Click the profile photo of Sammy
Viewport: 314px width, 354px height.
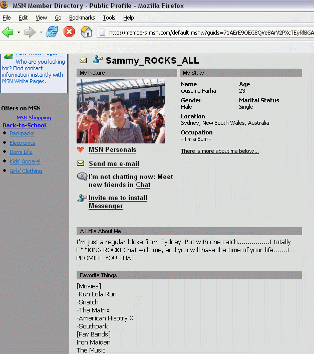click(120, 111)
